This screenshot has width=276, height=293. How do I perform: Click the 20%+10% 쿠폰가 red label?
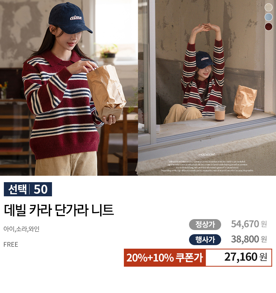click(x=165, y=258)
